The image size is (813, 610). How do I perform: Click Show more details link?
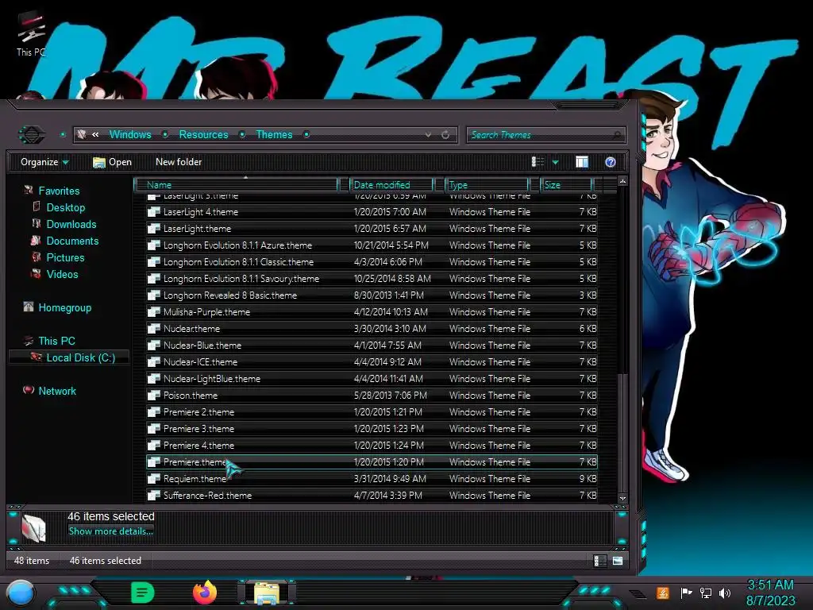tap(110, 531)
